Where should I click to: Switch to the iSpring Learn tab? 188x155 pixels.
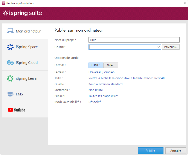coord(25,78)
